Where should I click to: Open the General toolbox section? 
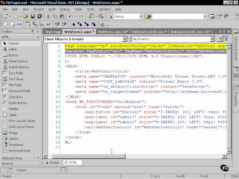20,164
